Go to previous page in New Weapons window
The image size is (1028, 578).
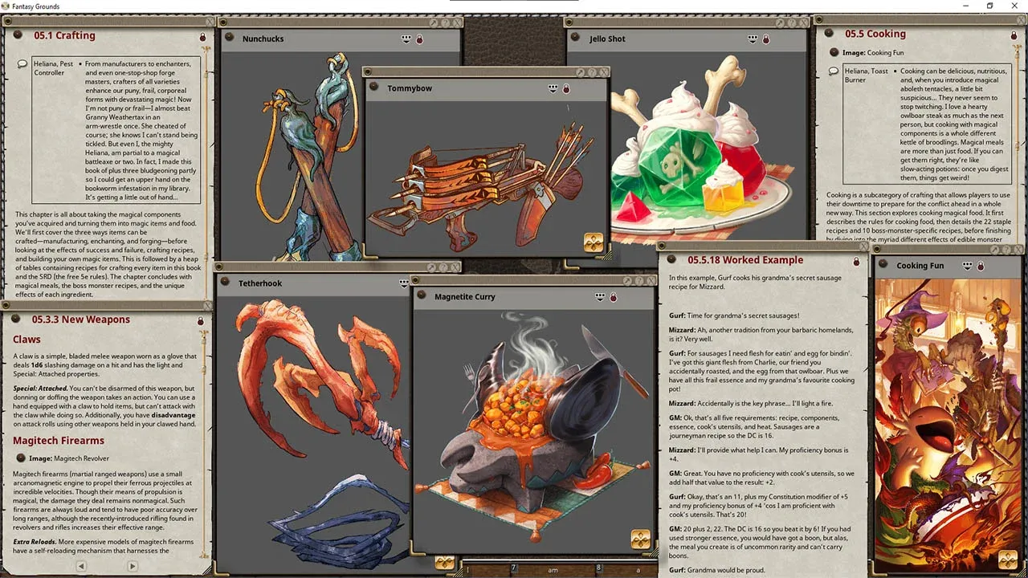tap(81, 566)
